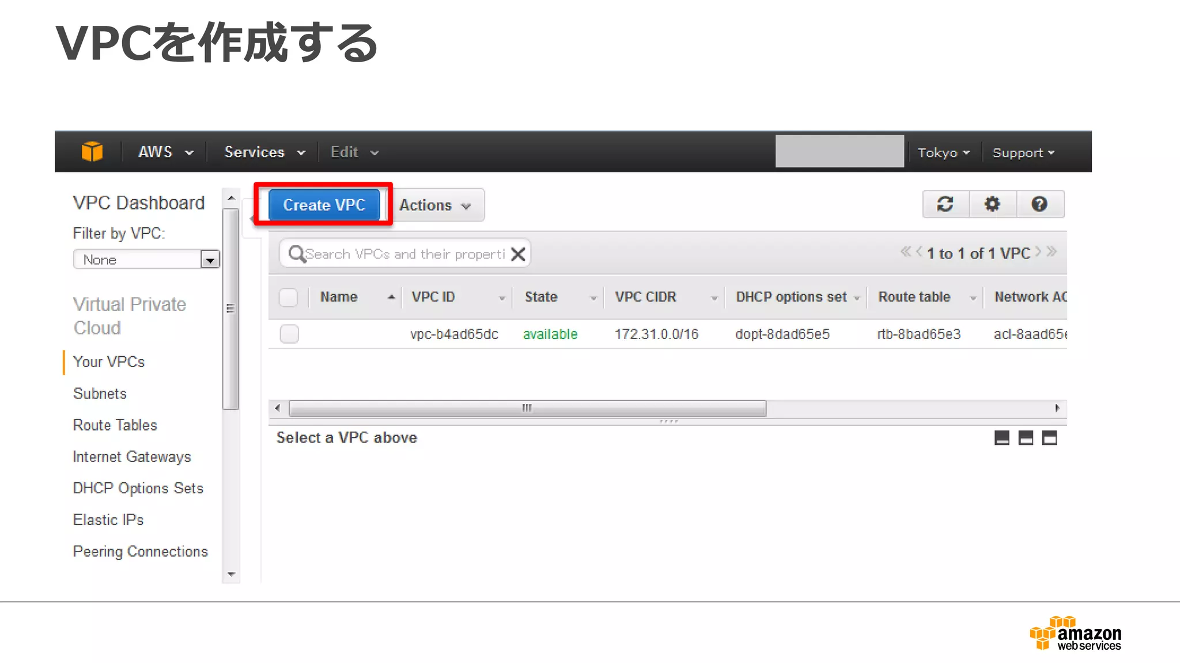Click the Create VPC button
1180x663 pixels.
324,205
